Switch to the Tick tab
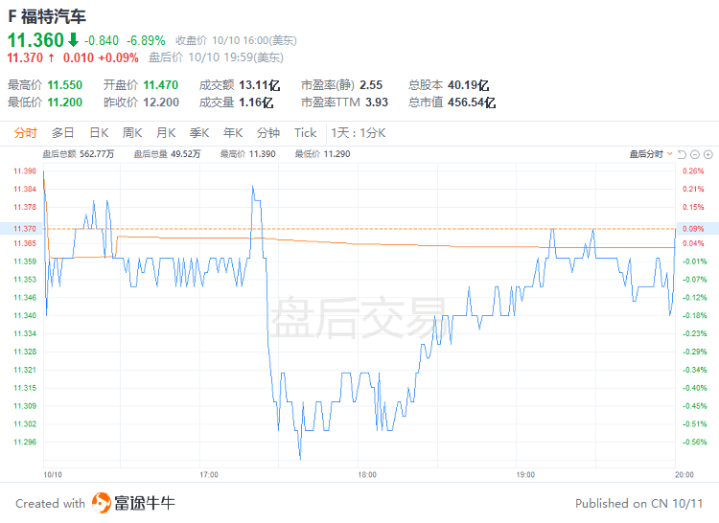This screenshot has width=719, height=523. point(306,133)
